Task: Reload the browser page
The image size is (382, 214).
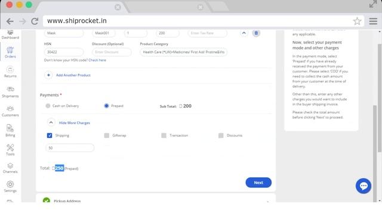Action: [x=35, y=21]
